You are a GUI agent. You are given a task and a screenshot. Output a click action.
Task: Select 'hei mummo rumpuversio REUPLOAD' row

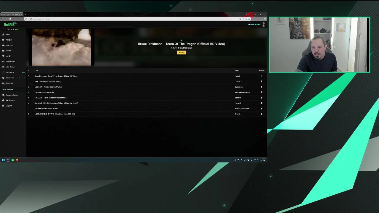146,87
